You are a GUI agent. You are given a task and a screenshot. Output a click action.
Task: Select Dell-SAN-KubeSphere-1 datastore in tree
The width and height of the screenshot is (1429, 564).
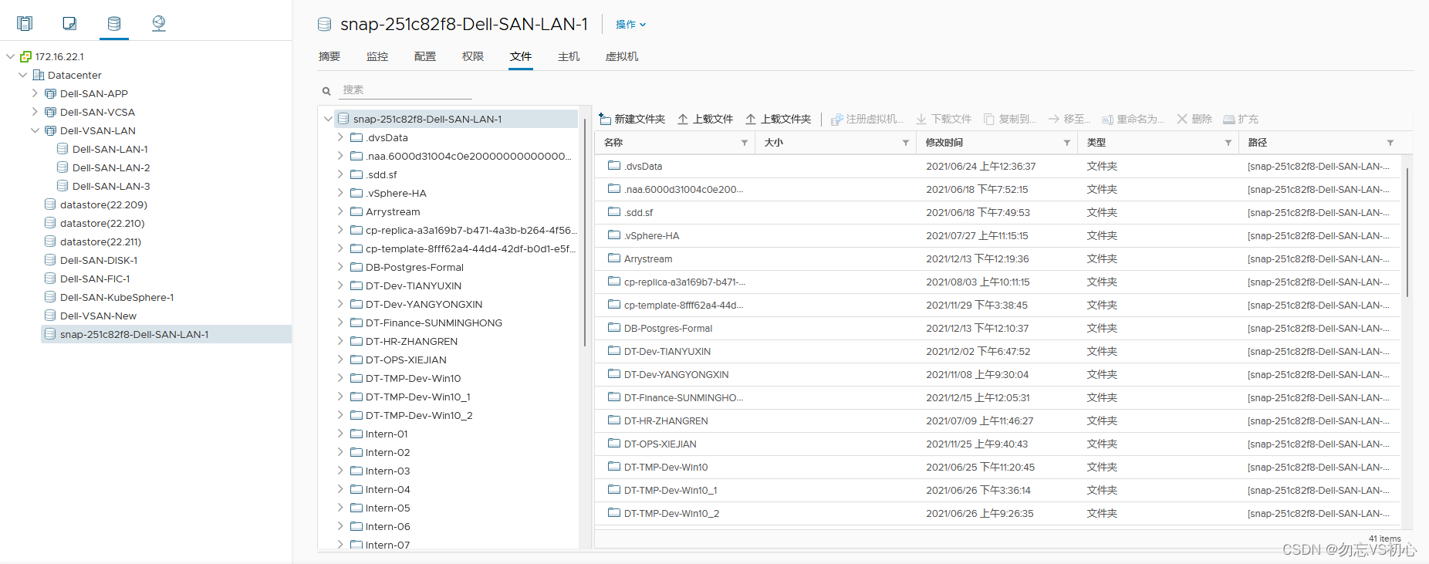[x=117, y=297]
